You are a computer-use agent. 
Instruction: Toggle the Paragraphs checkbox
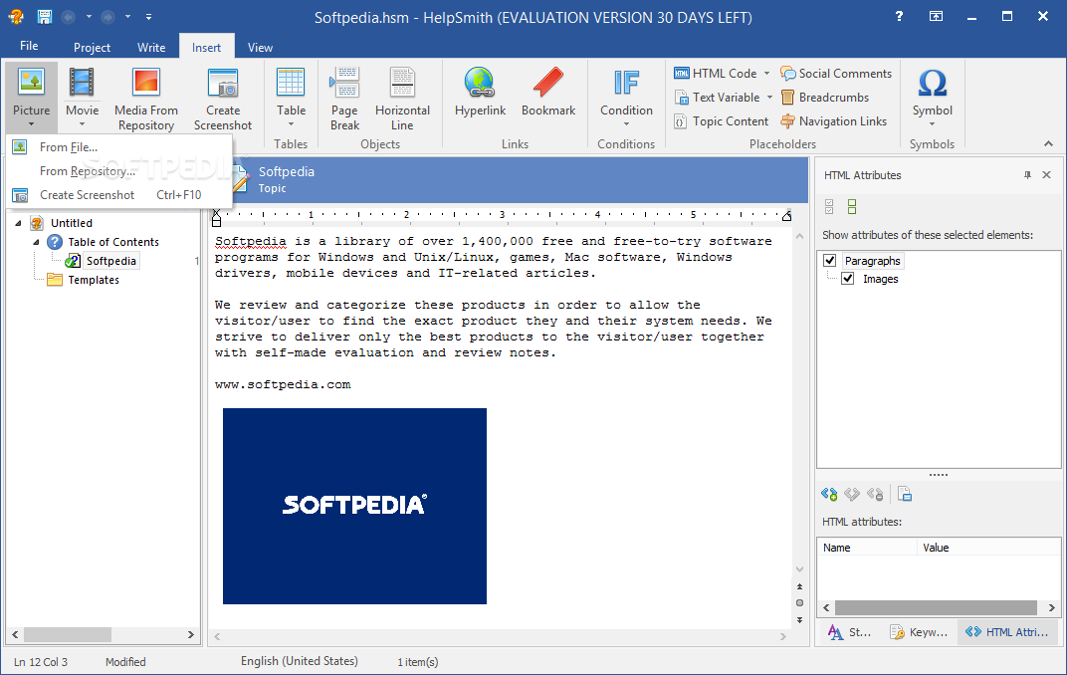pos(829,260)
